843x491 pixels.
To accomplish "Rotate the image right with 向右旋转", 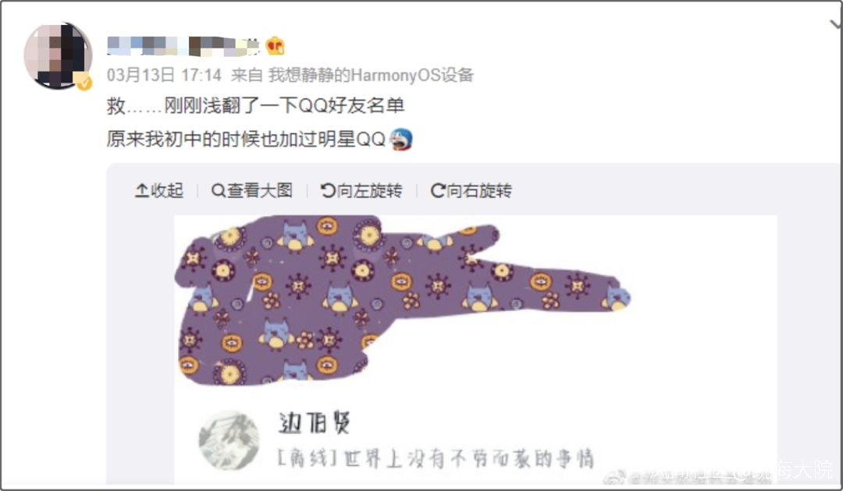I will 471,190.
